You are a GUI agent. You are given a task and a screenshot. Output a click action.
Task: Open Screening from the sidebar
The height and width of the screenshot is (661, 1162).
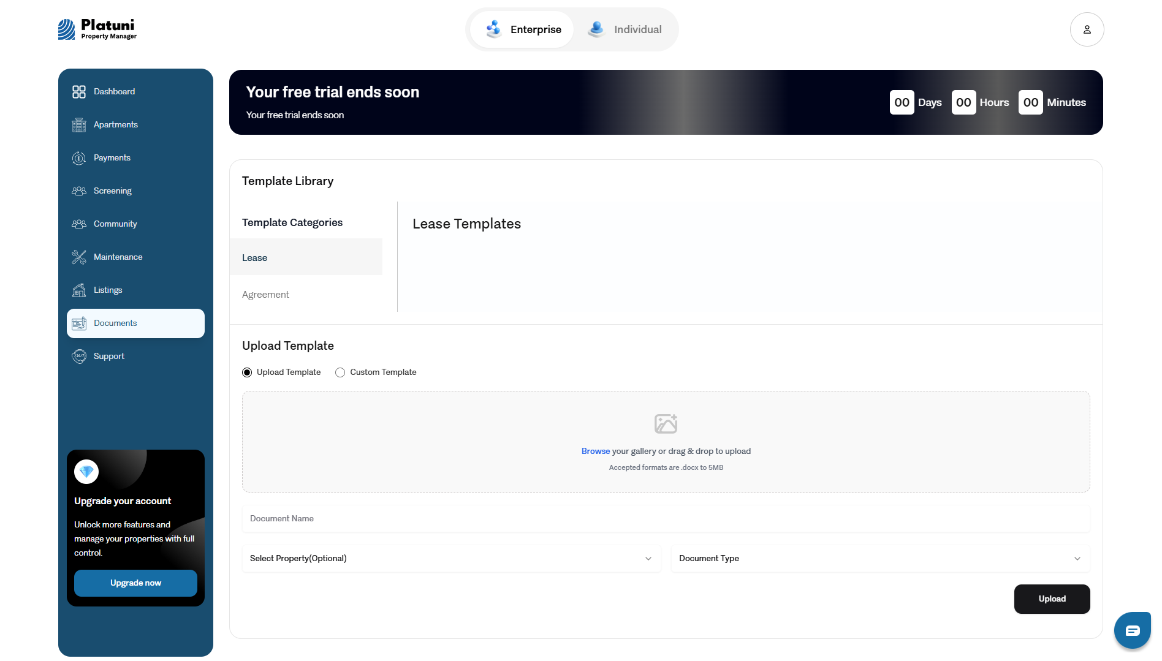[x=135, y=191]
